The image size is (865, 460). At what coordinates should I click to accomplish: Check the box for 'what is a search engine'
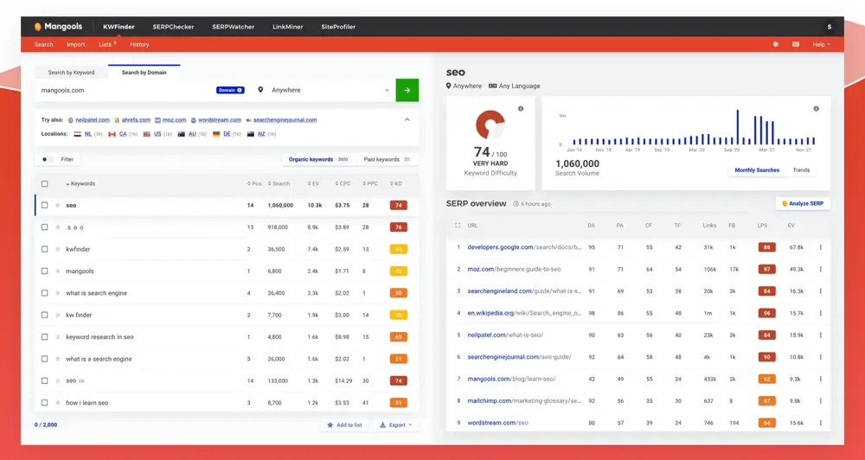[45, 359]
